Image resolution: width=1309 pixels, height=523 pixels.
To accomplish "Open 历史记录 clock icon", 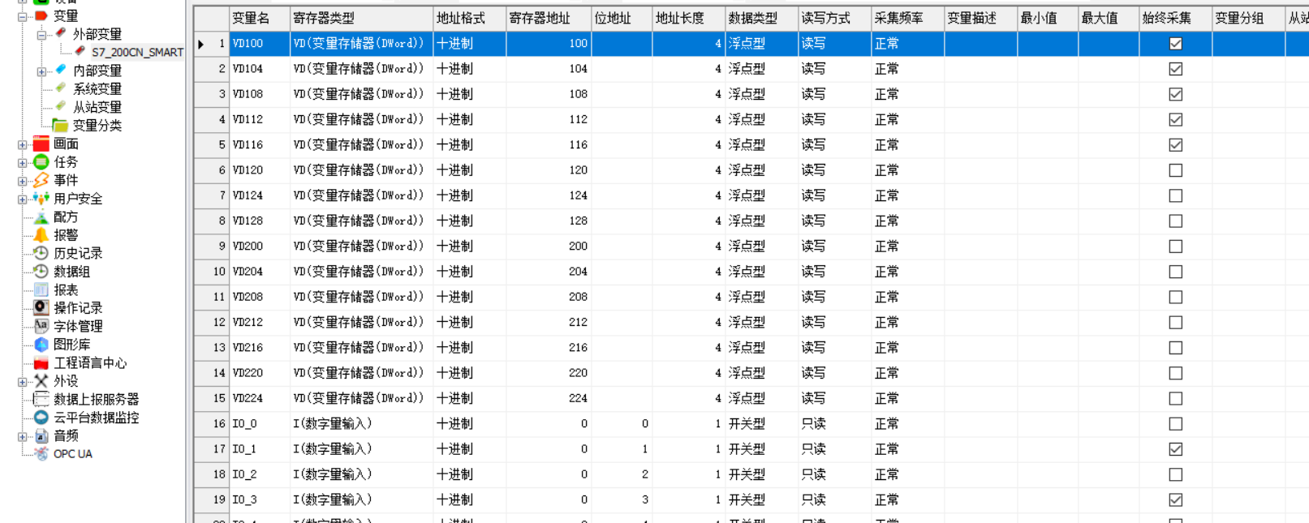I will [x=41, y=253].
